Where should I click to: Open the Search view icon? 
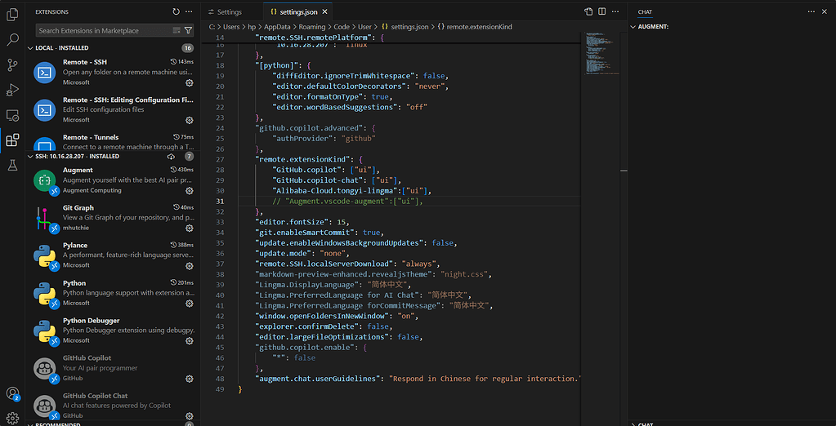11,40
